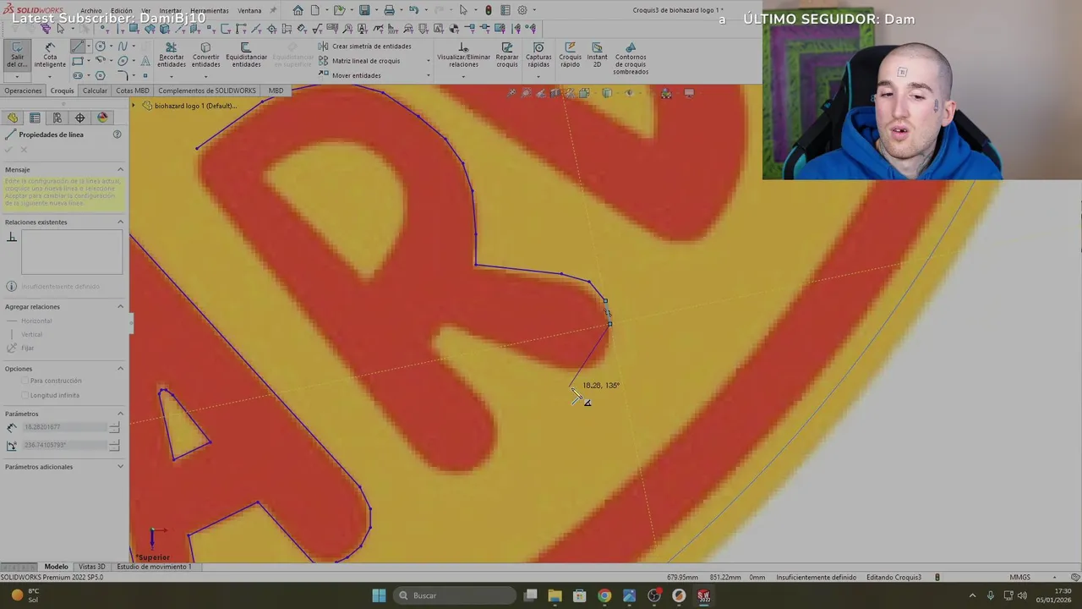This screenshot has width=1082, height=609.
Task: Collapse Relaciones existentes section
Action: pos(120,222)
